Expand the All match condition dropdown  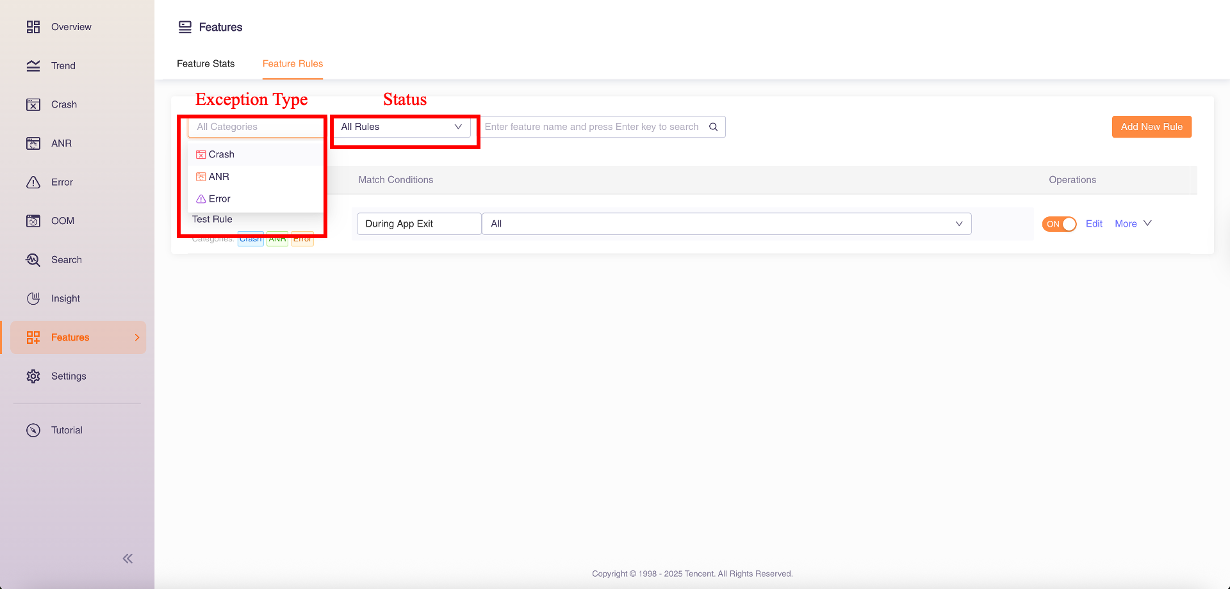[726, 223]
